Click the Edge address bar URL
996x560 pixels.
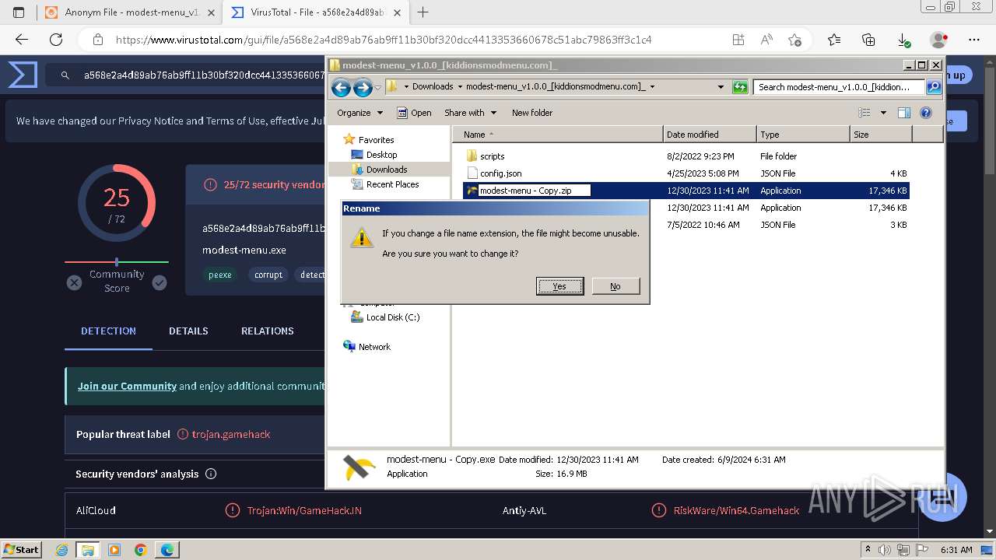point(384,40)
